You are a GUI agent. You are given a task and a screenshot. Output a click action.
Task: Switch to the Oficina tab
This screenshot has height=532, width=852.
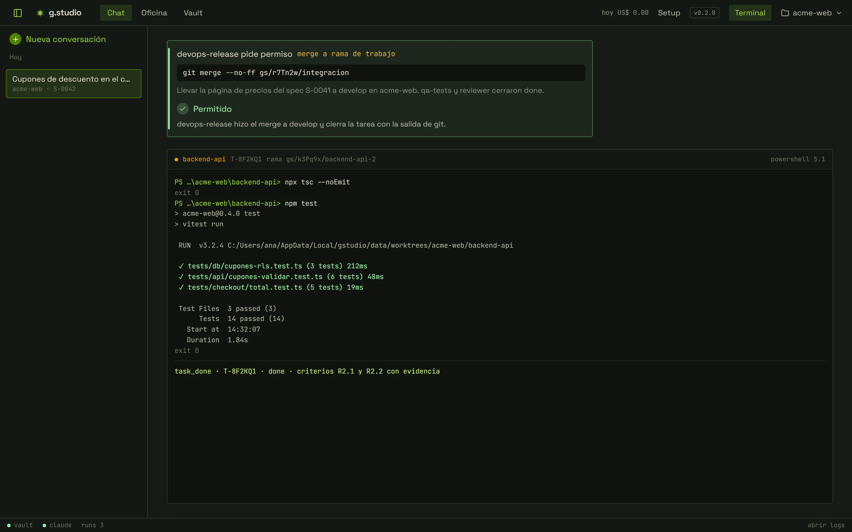pos(154,13)
